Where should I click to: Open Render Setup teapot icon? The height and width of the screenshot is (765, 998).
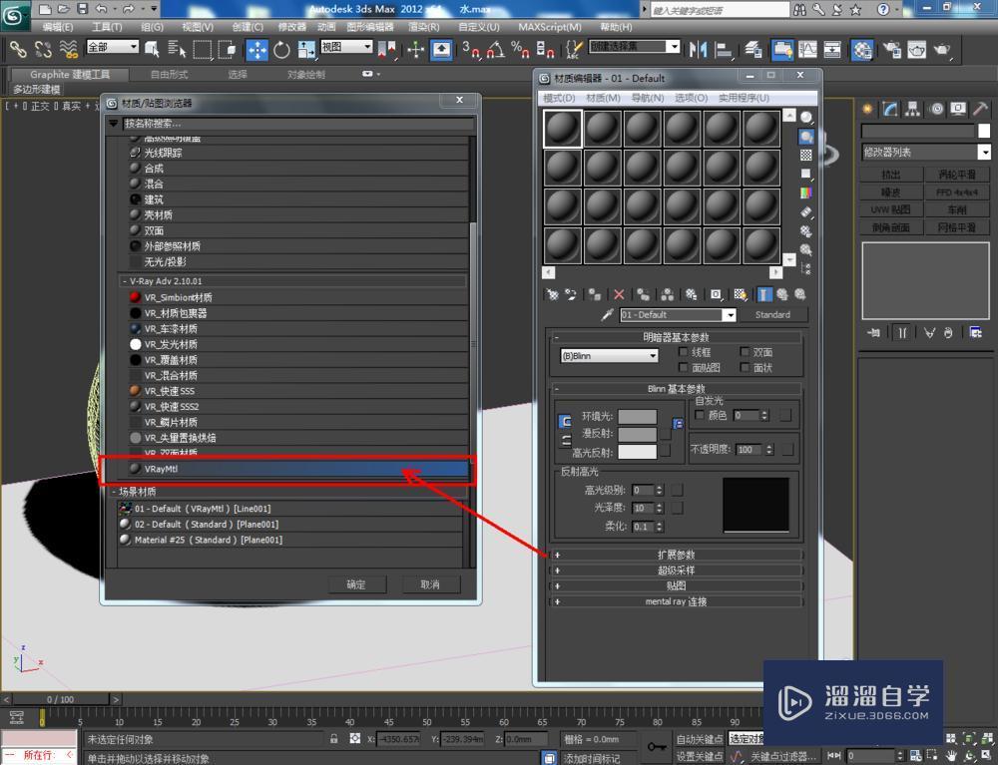coord(891,50)
